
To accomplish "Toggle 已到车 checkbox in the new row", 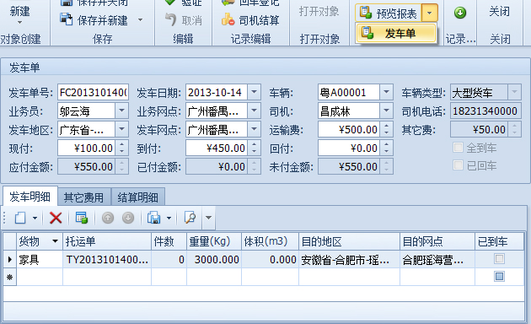I will tap(499, 277).
